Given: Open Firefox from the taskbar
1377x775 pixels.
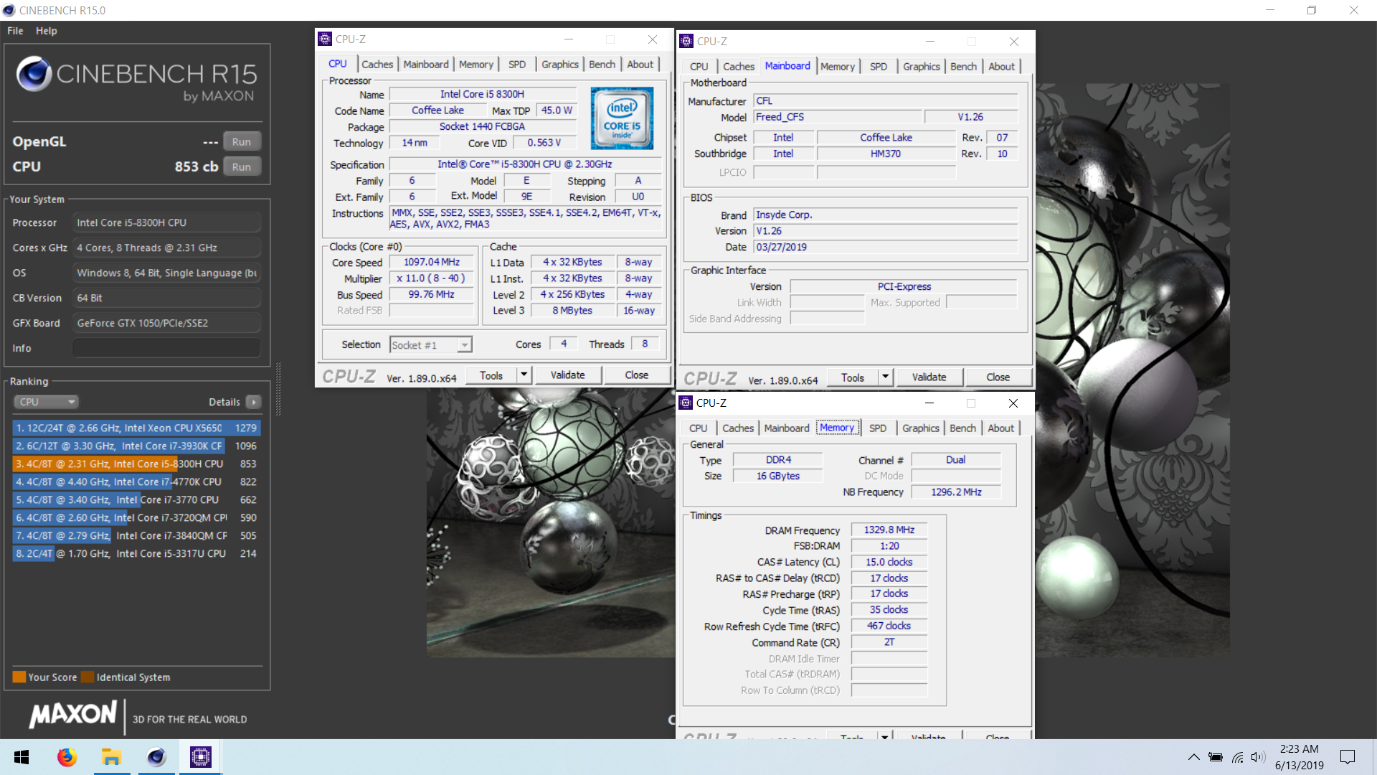Looking at the screenshot, I should (67, 757).
